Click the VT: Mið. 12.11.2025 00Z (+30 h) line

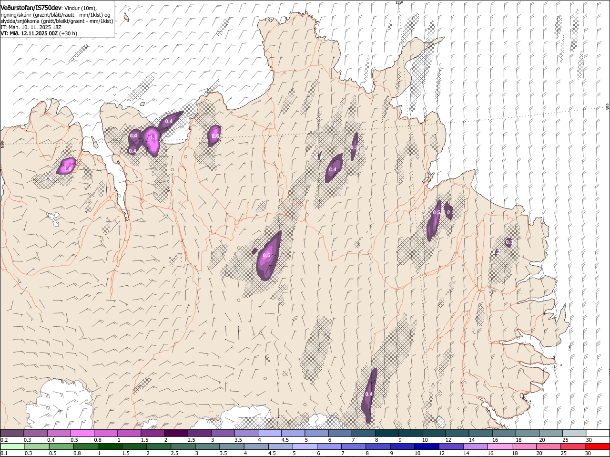pos(39,33)
